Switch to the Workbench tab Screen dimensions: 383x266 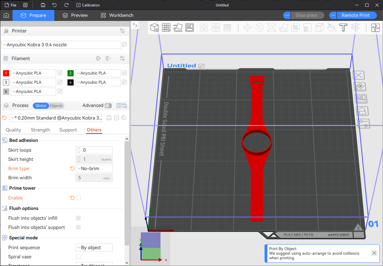117,15
